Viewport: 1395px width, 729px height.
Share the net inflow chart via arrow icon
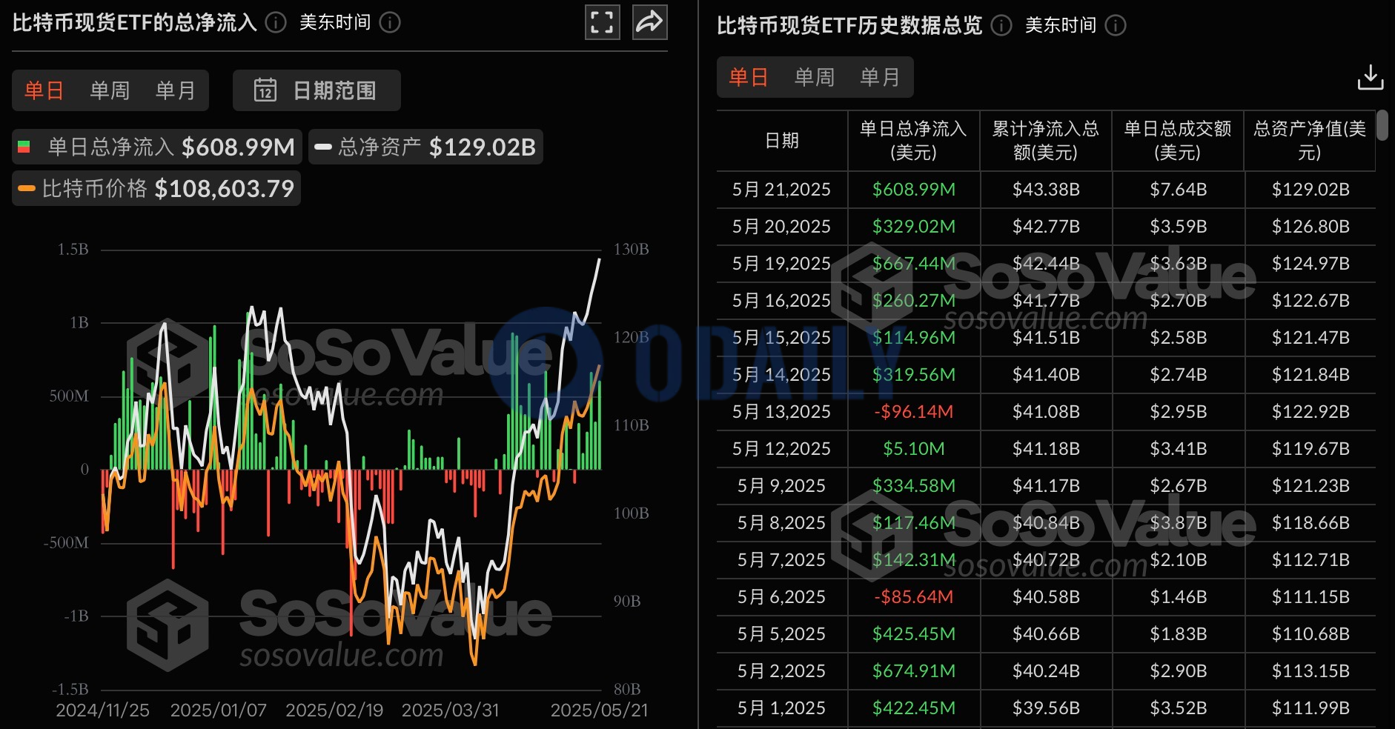(x=649, y=22)
